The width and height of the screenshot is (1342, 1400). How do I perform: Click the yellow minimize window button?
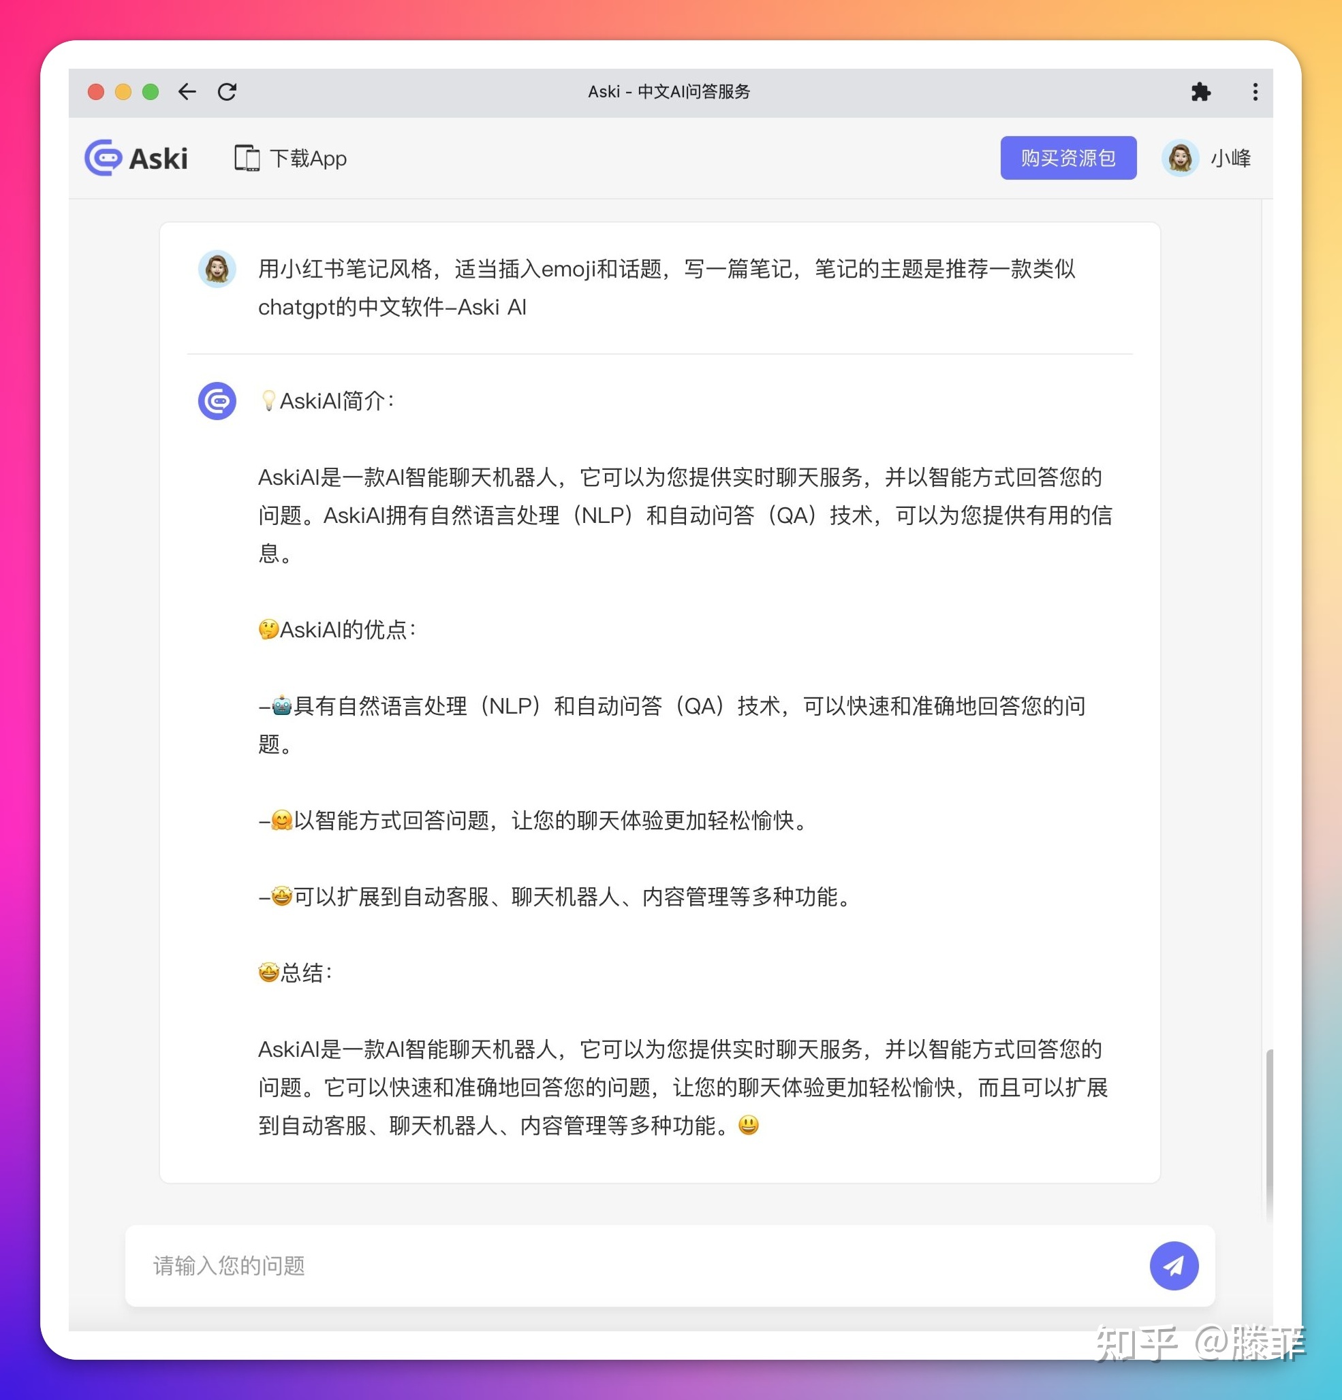coord(123,91)
